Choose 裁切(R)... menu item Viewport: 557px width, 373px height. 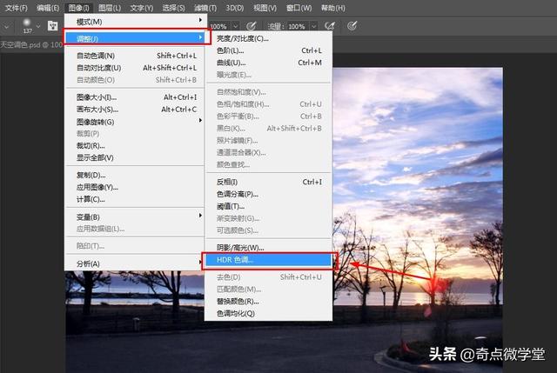pos(134,145)
